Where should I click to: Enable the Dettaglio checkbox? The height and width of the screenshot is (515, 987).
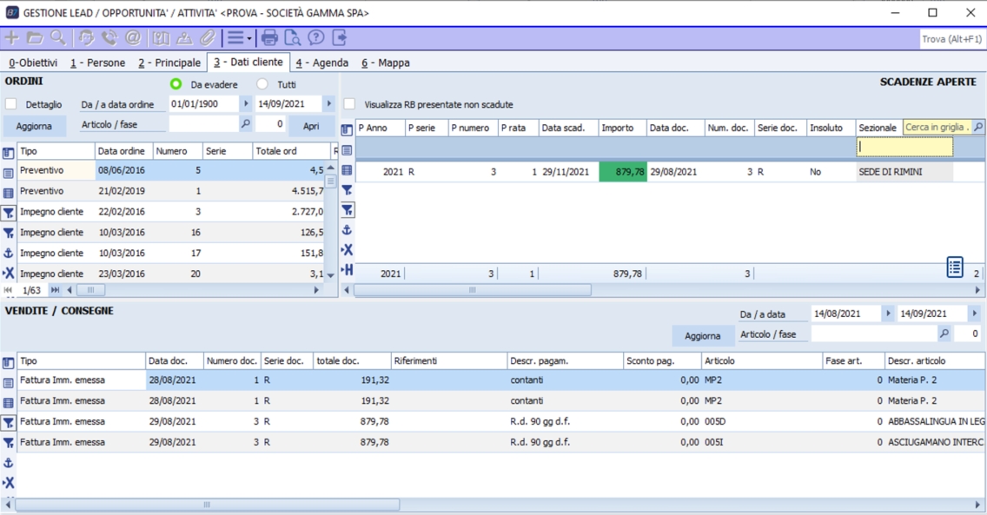point(11,104)
